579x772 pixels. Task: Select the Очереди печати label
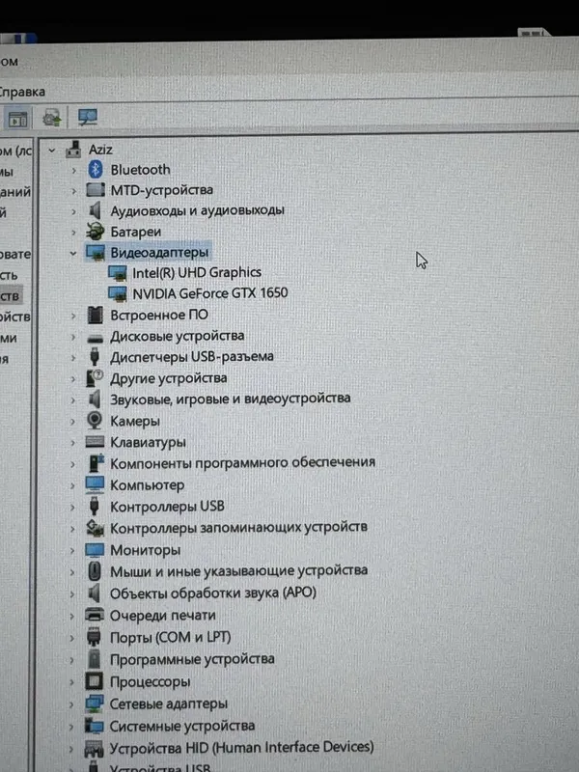[x=162, y=616]
